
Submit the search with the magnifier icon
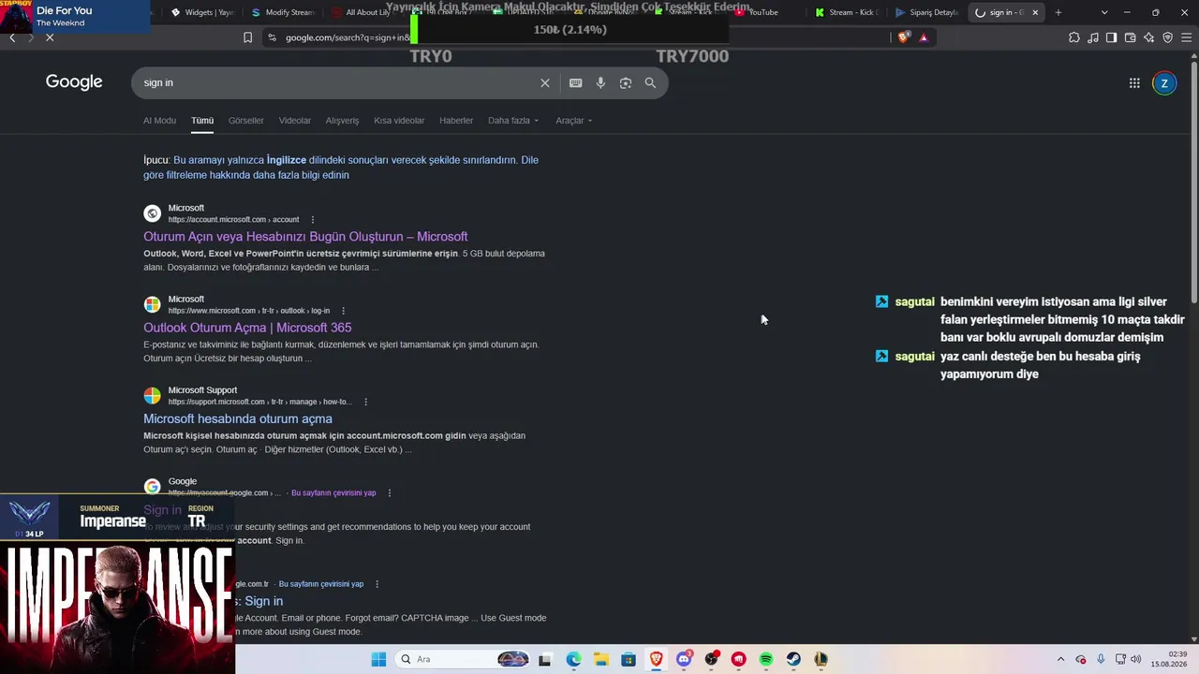click(650, 83)
